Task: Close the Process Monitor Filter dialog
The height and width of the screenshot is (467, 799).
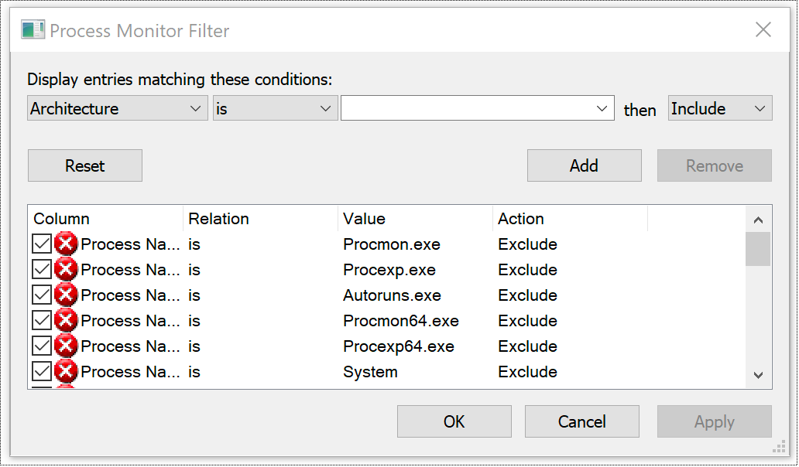Action: 763,30
